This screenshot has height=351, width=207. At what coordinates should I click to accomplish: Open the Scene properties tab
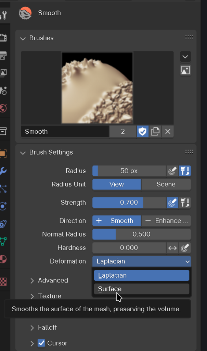click(x=3, y=90)
